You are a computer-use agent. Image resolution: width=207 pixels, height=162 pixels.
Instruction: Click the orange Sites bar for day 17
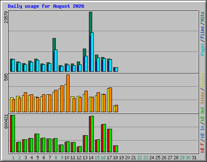[x=110, y=100]
